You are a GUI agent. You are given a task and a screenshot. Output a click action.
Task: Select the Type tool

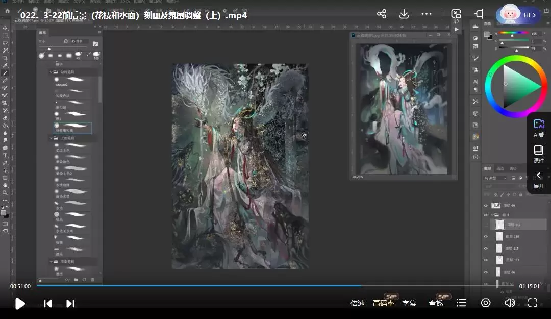pyautogui.click(x=5, y=155)
